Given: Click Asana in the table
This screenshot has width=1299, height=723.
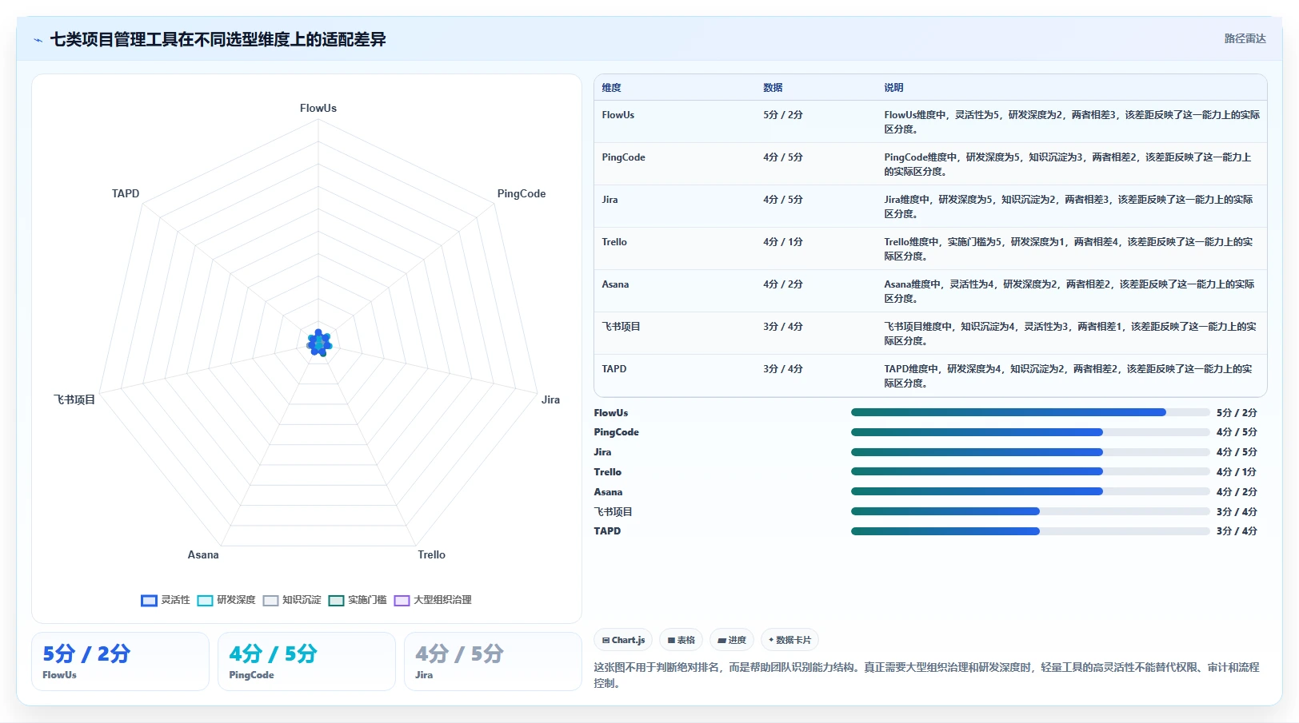Looking at the screenshot, I should point(615,284).
